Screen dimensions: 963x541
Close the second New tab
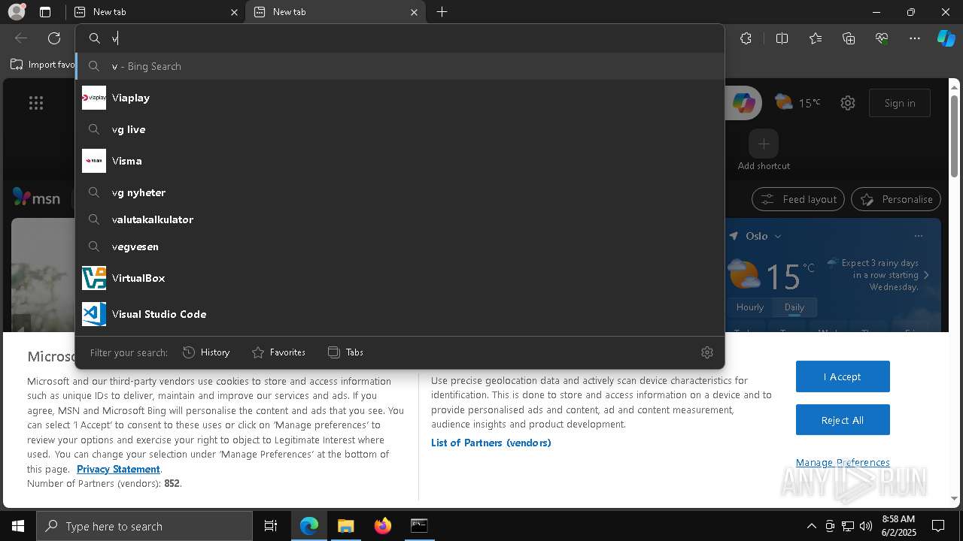(414, 12)
